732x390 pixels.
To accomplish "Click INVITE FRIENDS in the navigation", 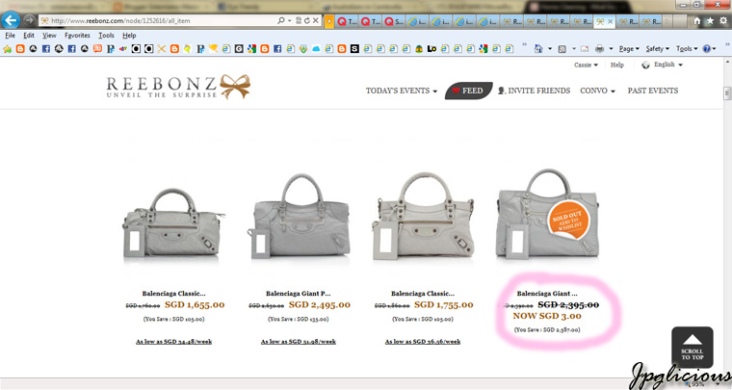I will pos(534,91).
